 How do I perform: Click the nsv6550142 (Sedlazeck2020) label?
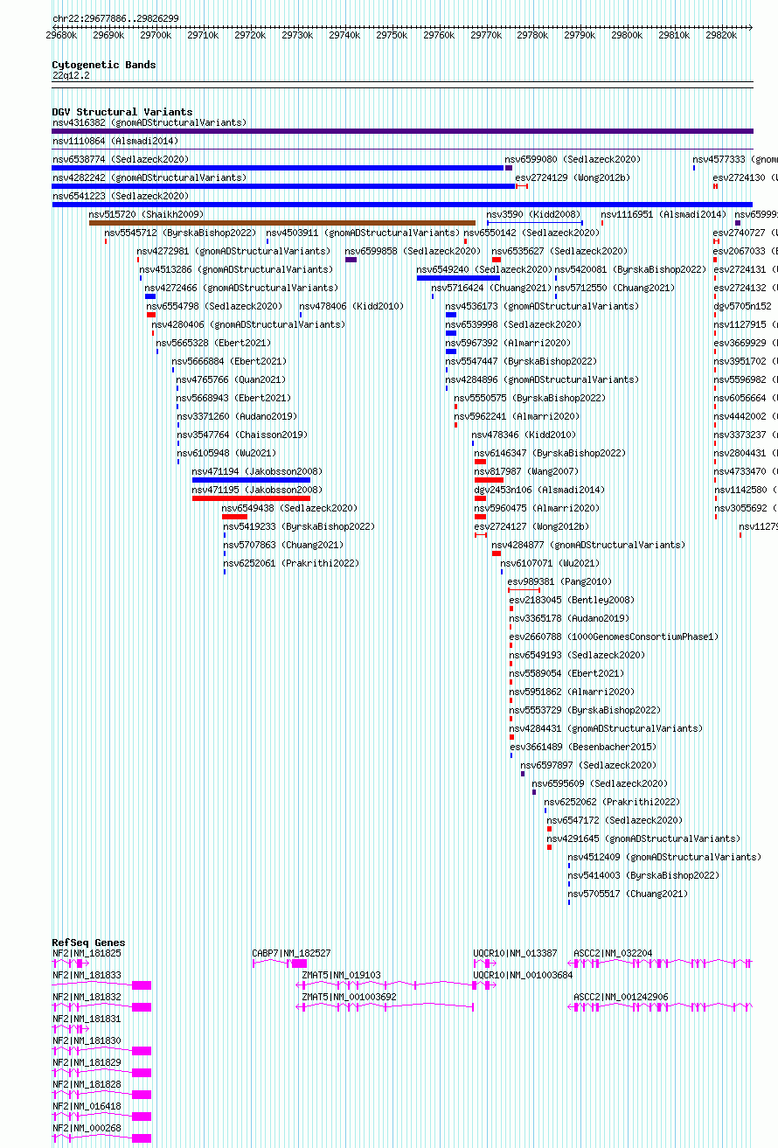[531, 233]
